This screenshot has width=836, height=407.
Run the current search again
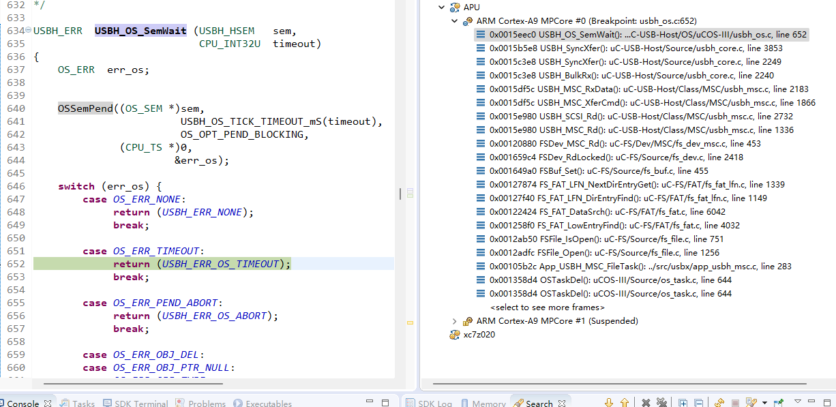tap(719, 403)
